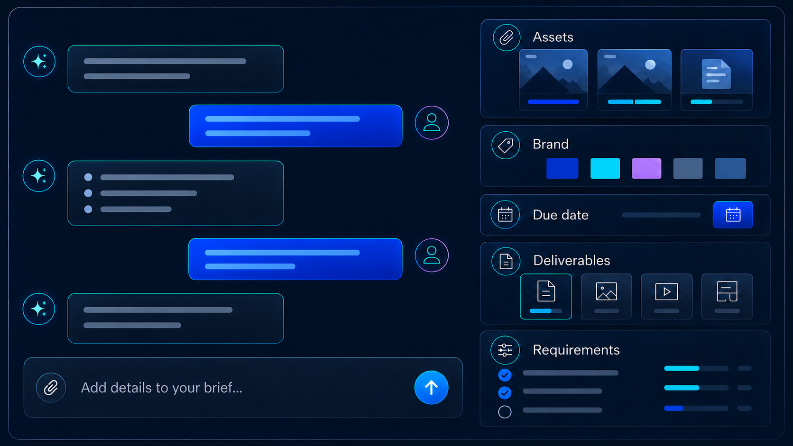Click the lower user profile avatar

coord(432,255)
